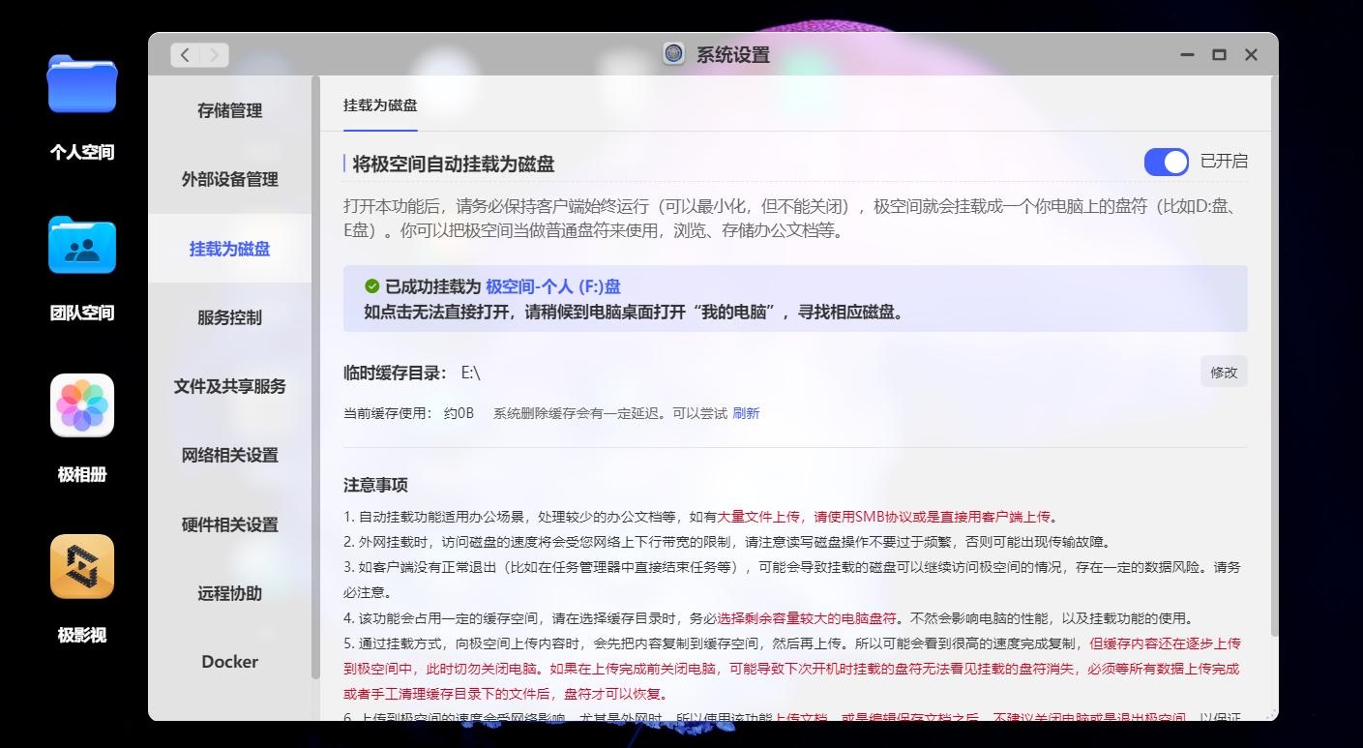Click the 将极空间自动挂载为磁盘 heading
The image size is (1363, 748).
click(x=454, y=164)
